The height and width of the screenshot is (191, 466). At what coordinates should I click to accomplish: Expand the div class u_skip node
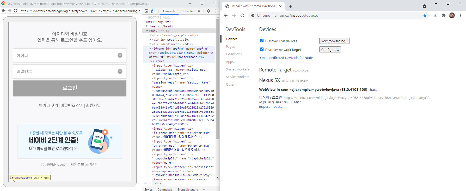(150, 35)
